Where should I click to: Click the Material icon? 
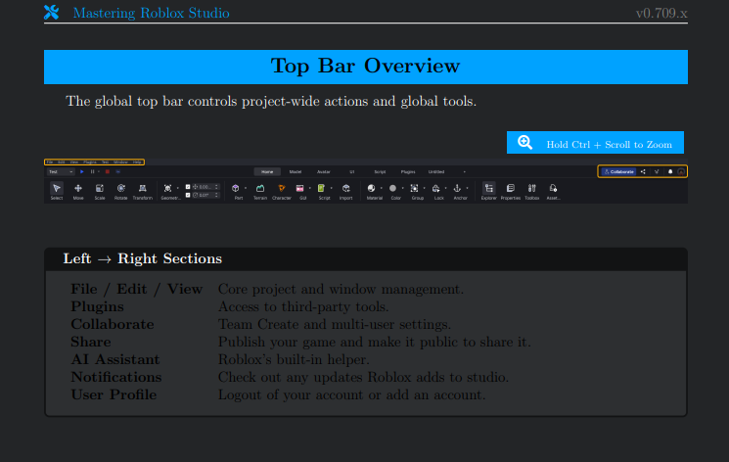click(371, 188)
